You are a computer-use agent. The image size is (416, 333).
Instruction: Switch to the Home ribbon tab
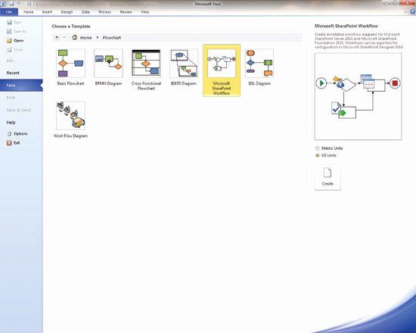(x=29, y=12)
